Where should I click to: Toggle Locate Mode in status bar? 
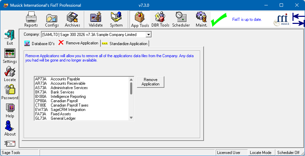coord(260,153)
